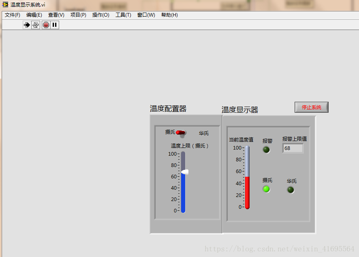359x257 pixels.
Task: Click the 摄氏 label beside the switch
Action: pyautogui.click(x=170, y=132)
